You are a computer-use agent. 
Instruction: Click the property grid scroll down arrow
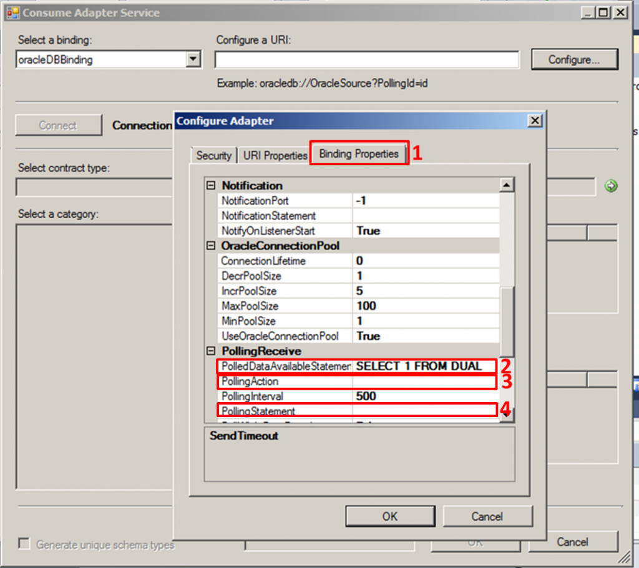(x=507, y=415)
